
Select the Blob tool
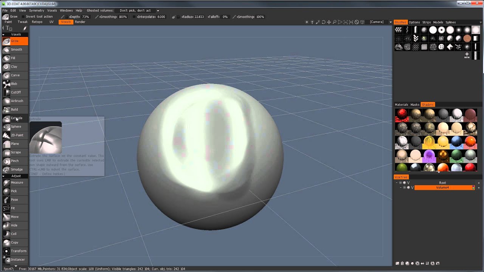point(14,84)
